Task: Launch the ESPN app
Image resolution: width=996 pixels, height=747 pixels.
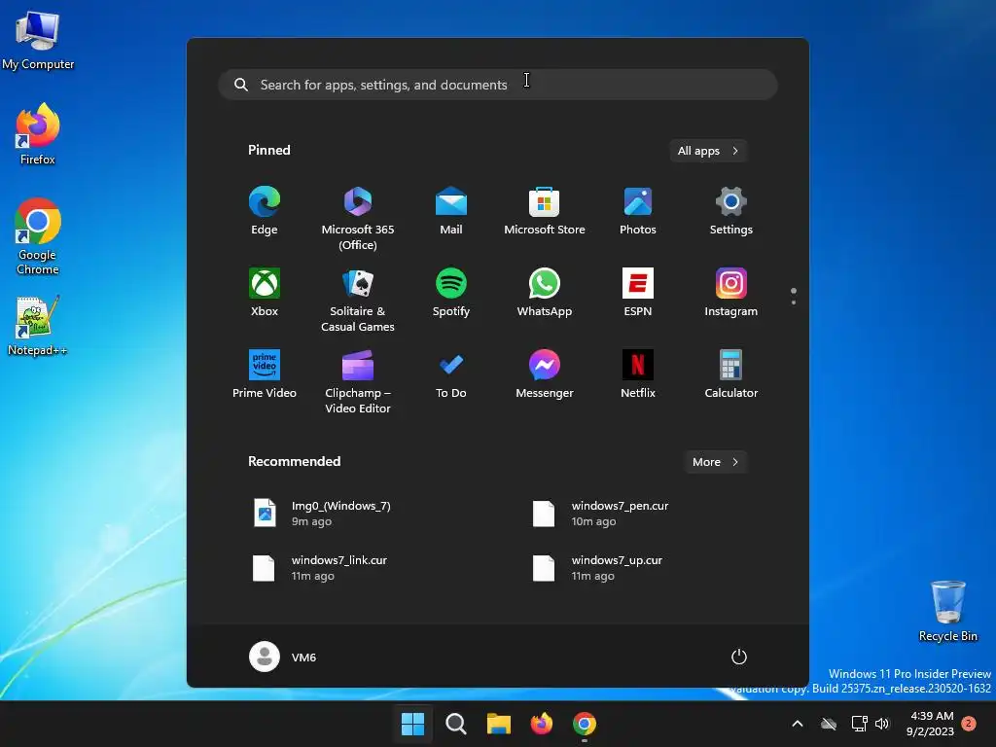Action: point(638,293)
